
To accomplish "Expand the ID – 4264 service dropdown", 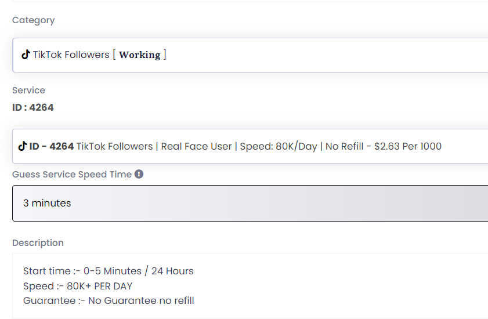I will pyautogui.click(x=250, y=146).
